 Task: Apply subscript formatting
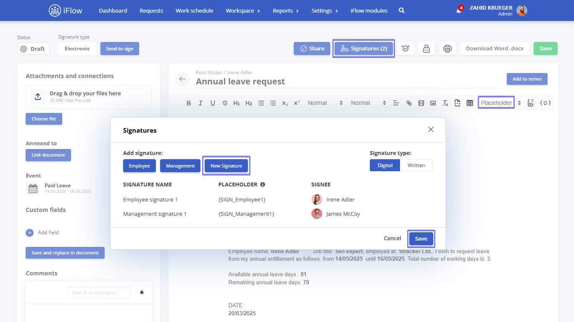[x=285, y=103]
